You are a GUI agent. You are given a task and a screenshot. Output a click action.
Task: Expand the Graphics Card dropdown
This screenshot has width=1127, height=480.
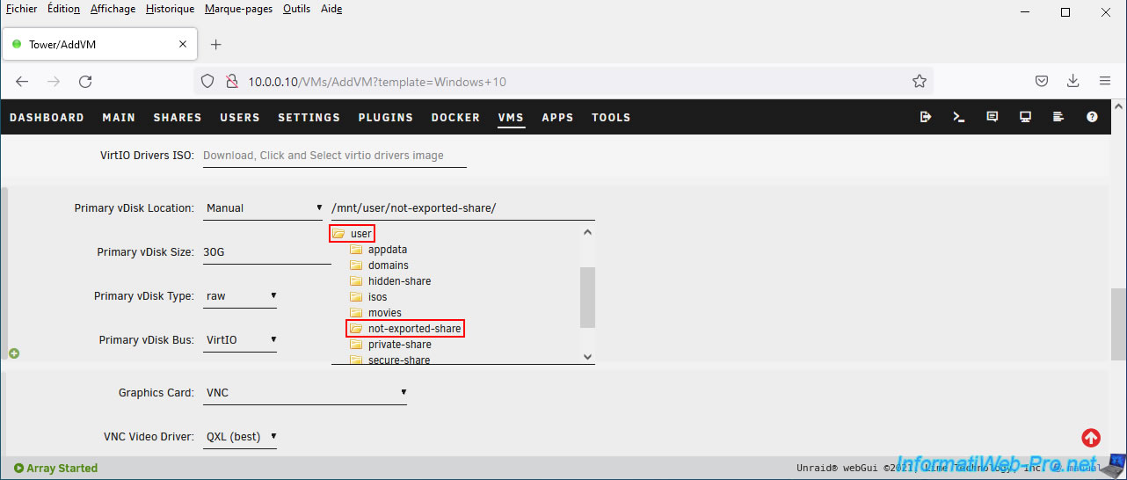pyautogui.click(x=305, y=393)
